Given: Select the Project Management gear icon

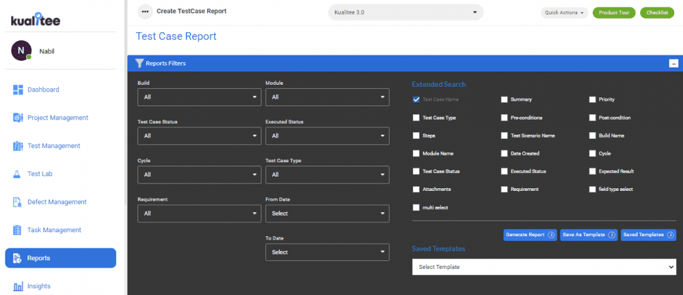Looking at the screenshot, I should point(18,117).
